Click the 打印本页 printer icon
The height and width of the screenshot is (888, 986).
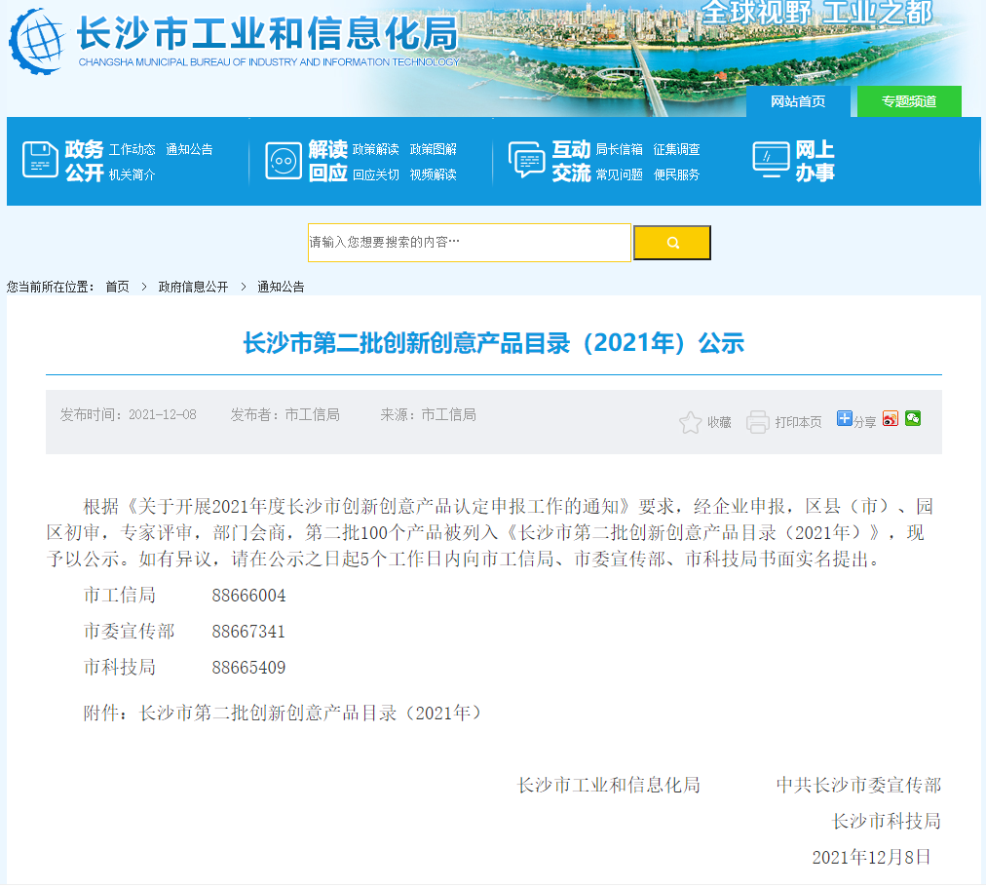coord(758,423)
